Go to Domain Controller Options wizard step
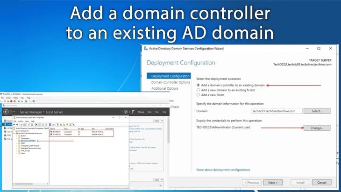Screen dimensions: 341x192 170,82
